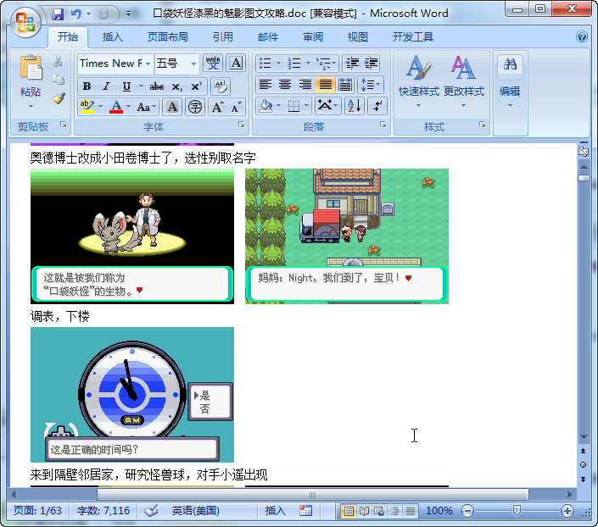
Task: Open the Office button menu
Action: [x=25, y=22]
